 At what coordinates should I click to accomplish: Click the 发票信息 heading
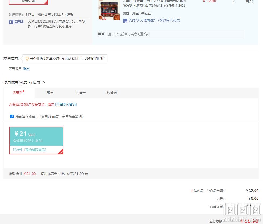[x=11, y=58]
